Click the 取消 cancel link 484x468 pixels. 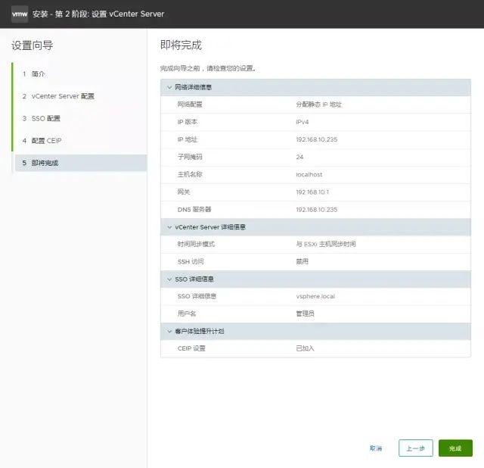376,448
